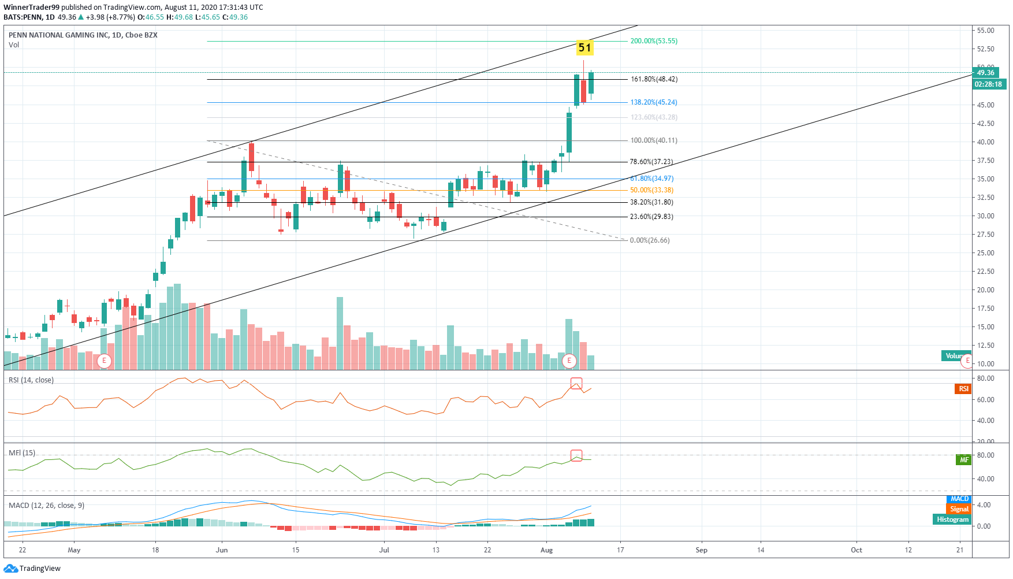The width and height of the screenshot is (1013, 579).
Task: Click the 100.00%(40.11) Fibonacci label
Action: point(654,140)
